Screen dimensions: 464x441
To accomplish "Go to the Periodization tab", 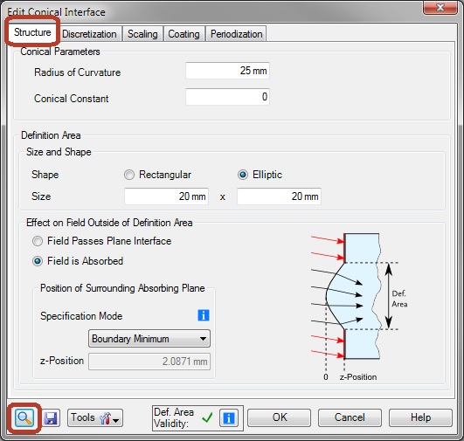I will click(237, 34).
